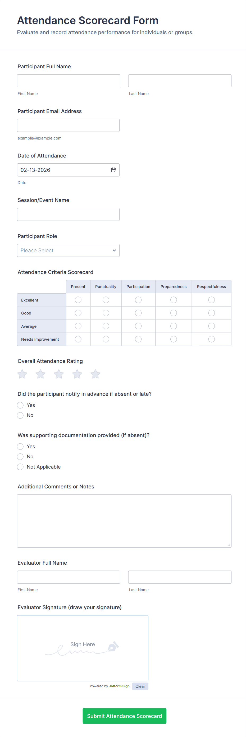Select Yes for advance notification
Viewport: 246px width, 737px height.
[x=20, y=405]
